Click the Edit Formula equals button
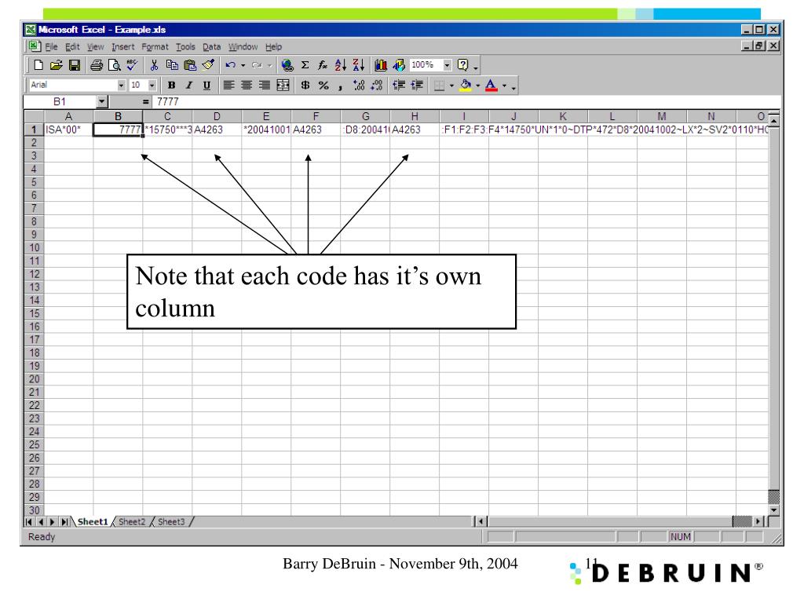 (x=145, y=101)
